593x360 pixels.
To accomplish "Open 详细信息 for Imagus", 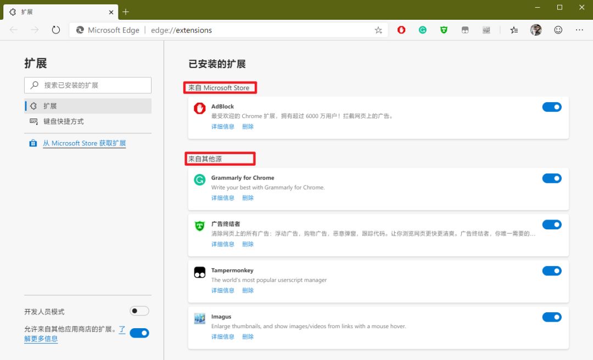I will [x=223, y=336].
